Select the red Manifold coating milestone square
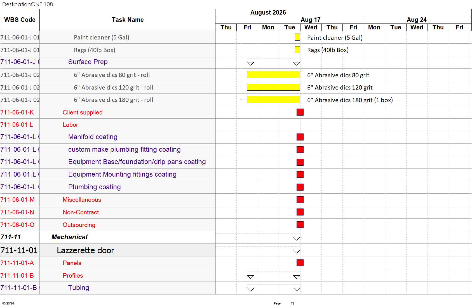Image resolution: width=472 pixels, height=307 pixels. [300, 137]
